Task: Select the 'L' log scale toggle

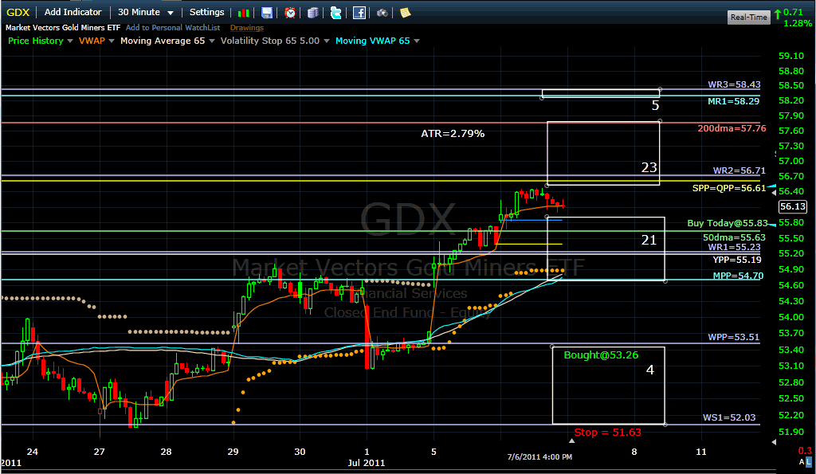Action: click(x=809, y=461)
